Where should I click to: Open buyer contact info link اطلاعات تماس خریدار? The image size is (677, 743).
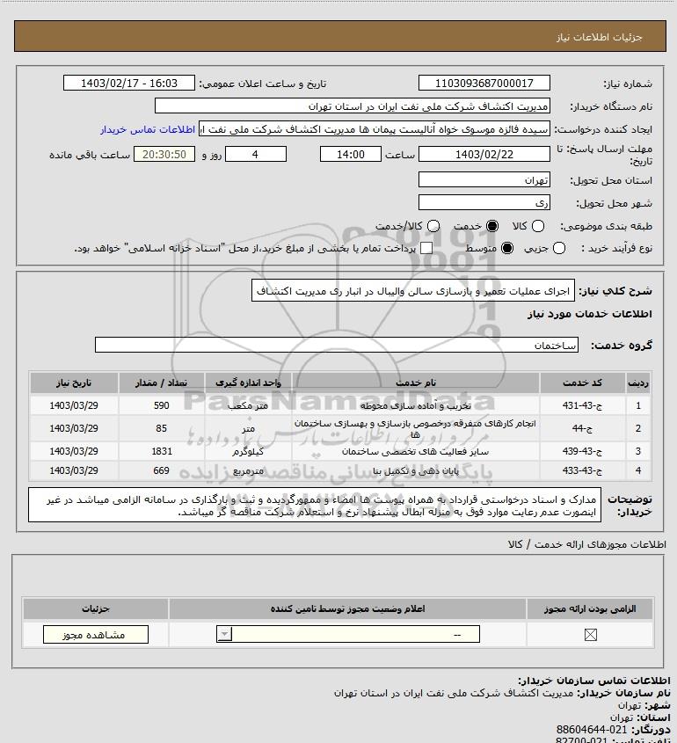click(148, 129)
